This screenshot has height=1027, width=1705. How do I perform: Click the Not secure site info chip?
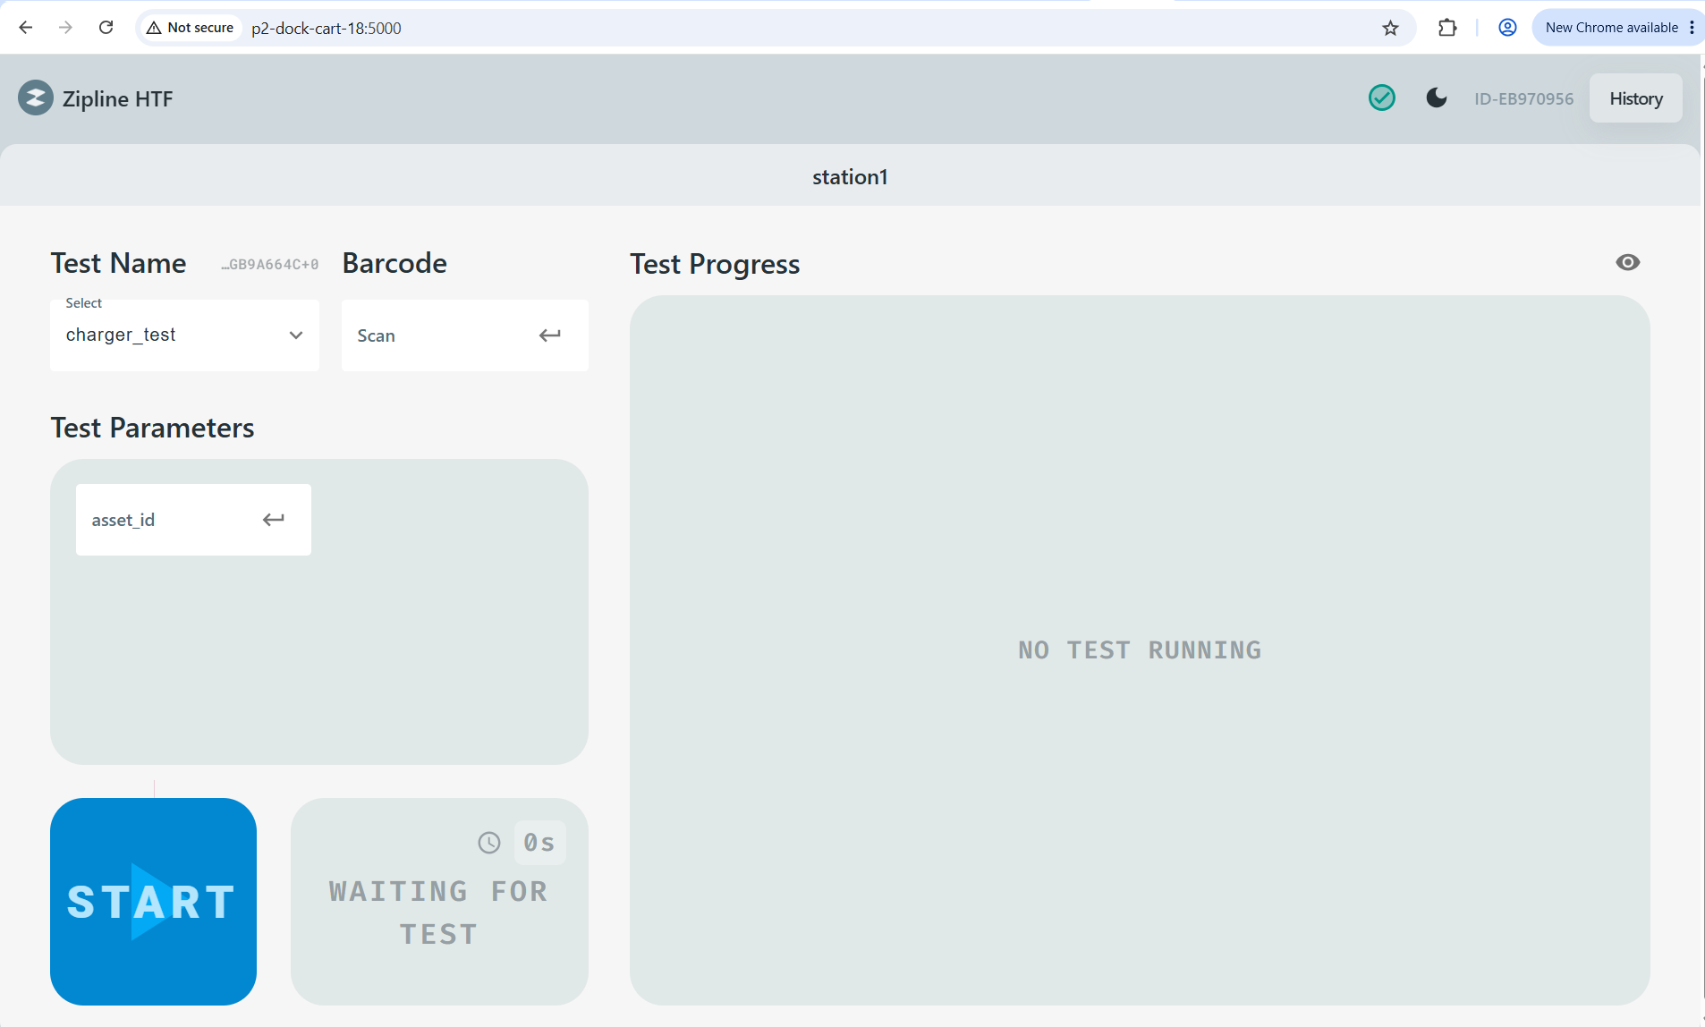pos(191,28)
